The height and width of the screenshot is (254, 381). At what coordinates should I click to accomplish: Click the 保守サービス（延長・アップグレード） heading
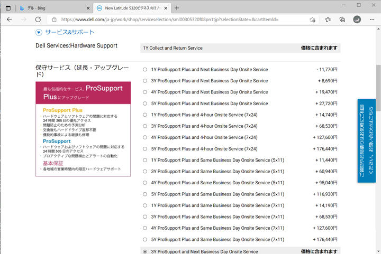(x=82, y=71)
